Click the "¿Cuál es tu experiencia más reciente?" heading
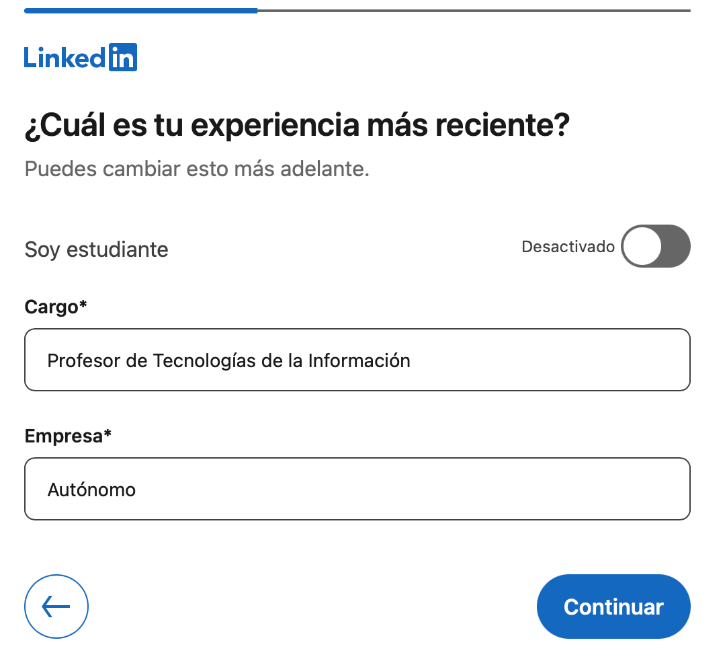The image size is (727, 663). [x=297, y=126]
